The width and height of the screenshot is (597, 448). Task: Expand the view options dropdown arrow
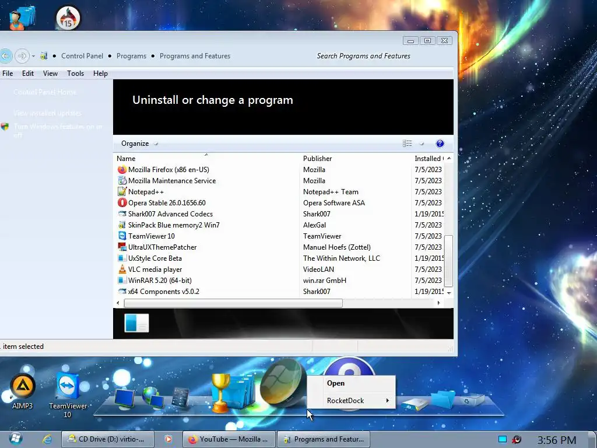[422, 143]
